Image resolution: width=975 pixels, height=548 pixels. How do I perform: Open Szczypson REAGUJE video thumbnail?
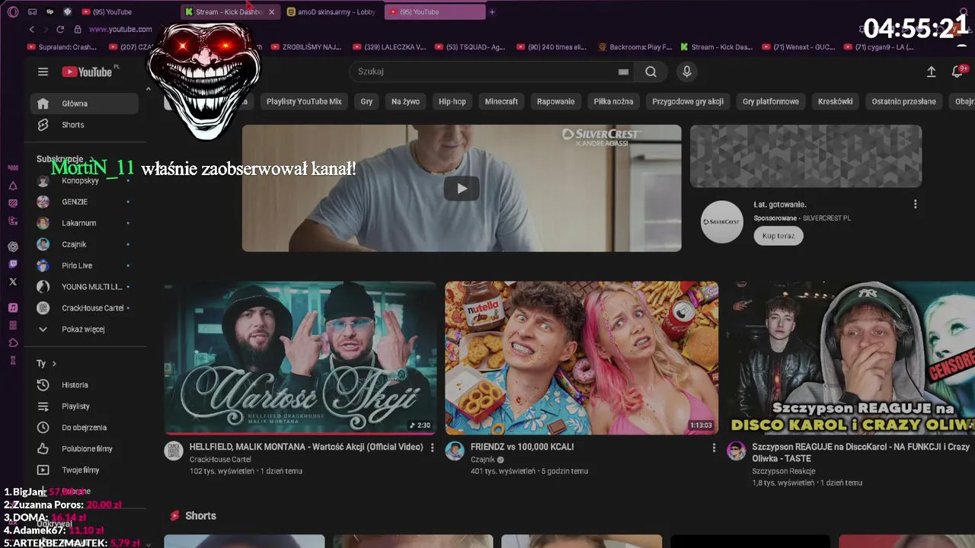click(851, 358)
